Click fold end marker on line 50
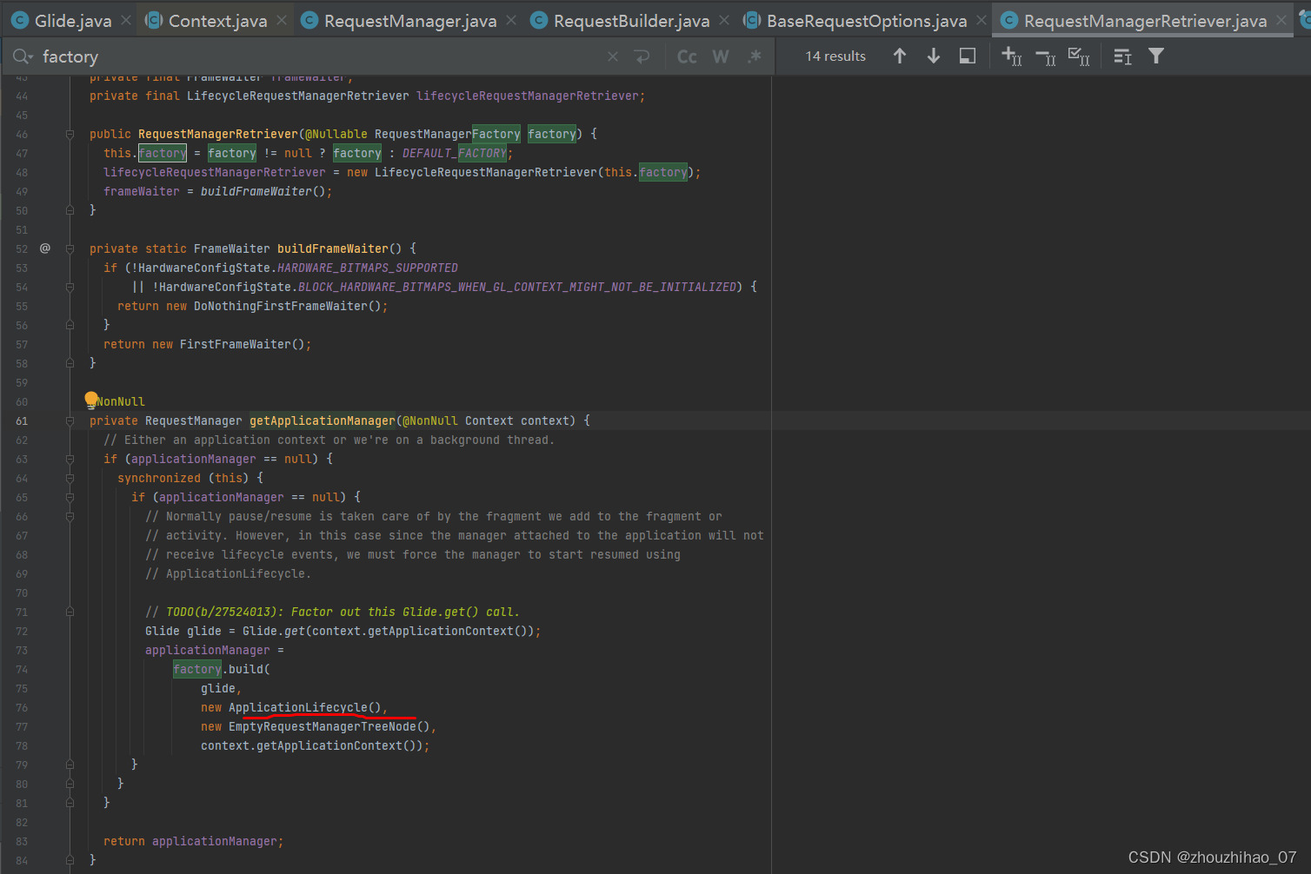The image size is (1311, 874). point(70,210)
